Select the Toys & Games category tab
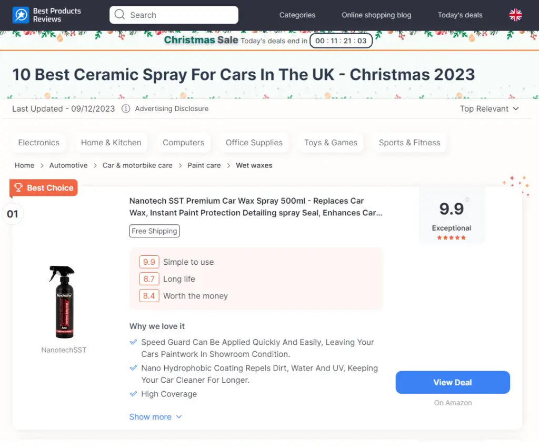The image size is (539, 448). tap(331, 142)
